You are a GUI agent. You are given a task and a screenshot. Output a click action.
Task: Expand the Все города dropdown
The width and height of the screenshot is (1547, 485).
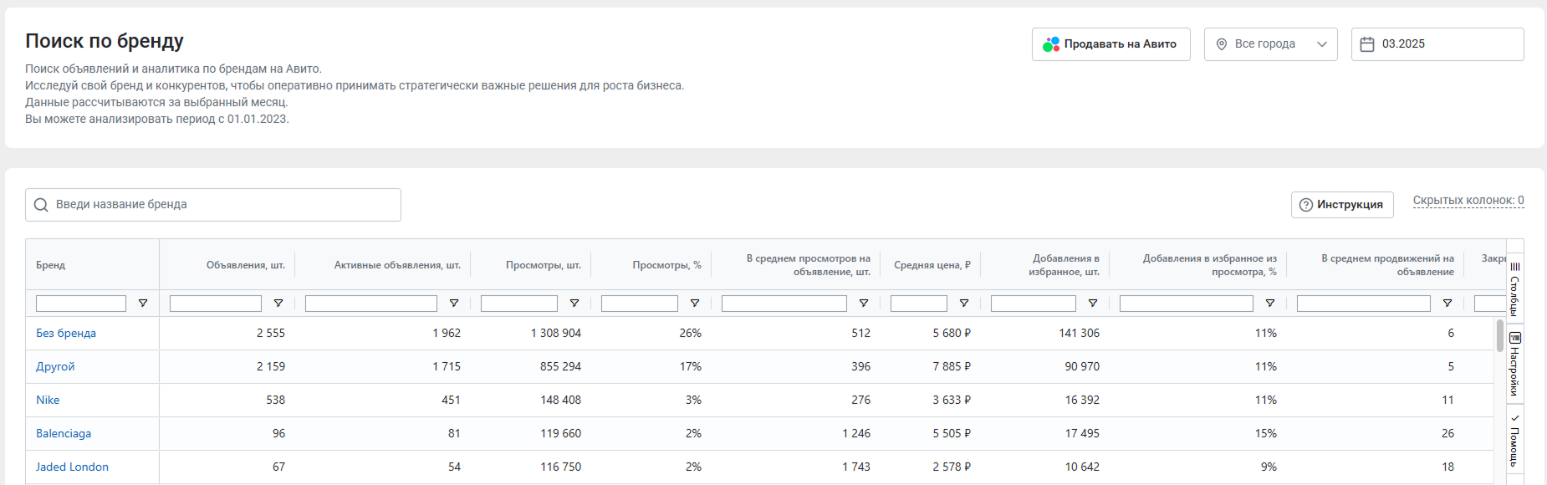[x=1271, y=44]
